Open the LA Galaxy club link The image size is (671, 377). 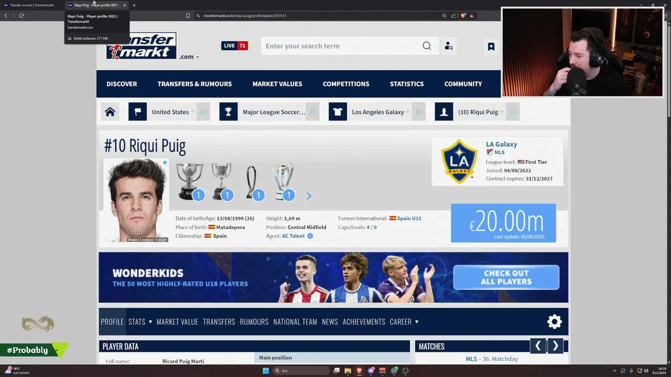501,144
